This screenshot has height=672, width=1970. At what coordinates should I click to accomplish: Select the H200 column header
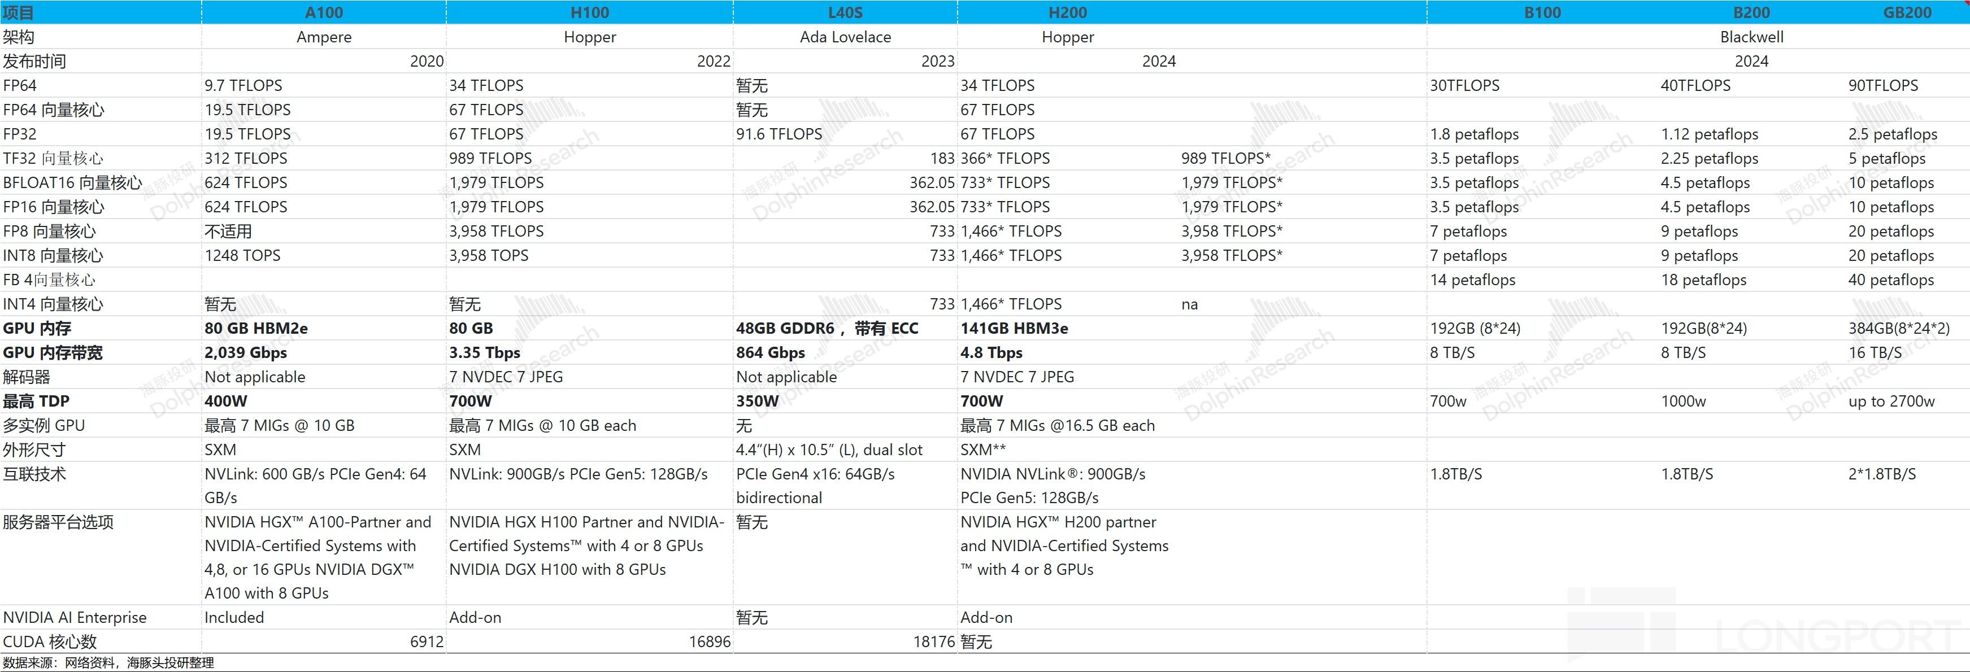click(1068, 12)
